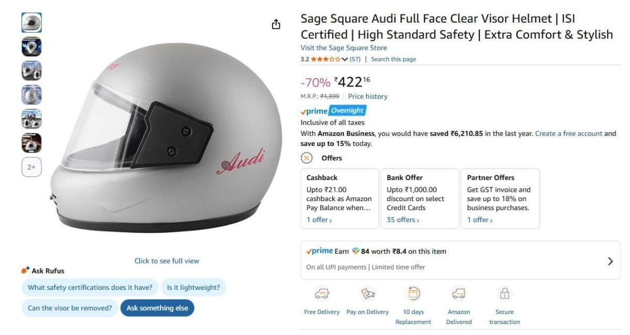The width and height of the screenshot is (630, 335).
Task: Click the Ask Rufus icon
Action: [25, 270]
